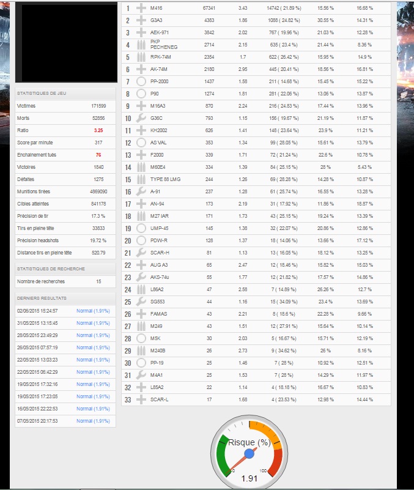Select the bullets icon next to M60E4
The height and width of the screenshot is (490, 414).
coord(141,167)
